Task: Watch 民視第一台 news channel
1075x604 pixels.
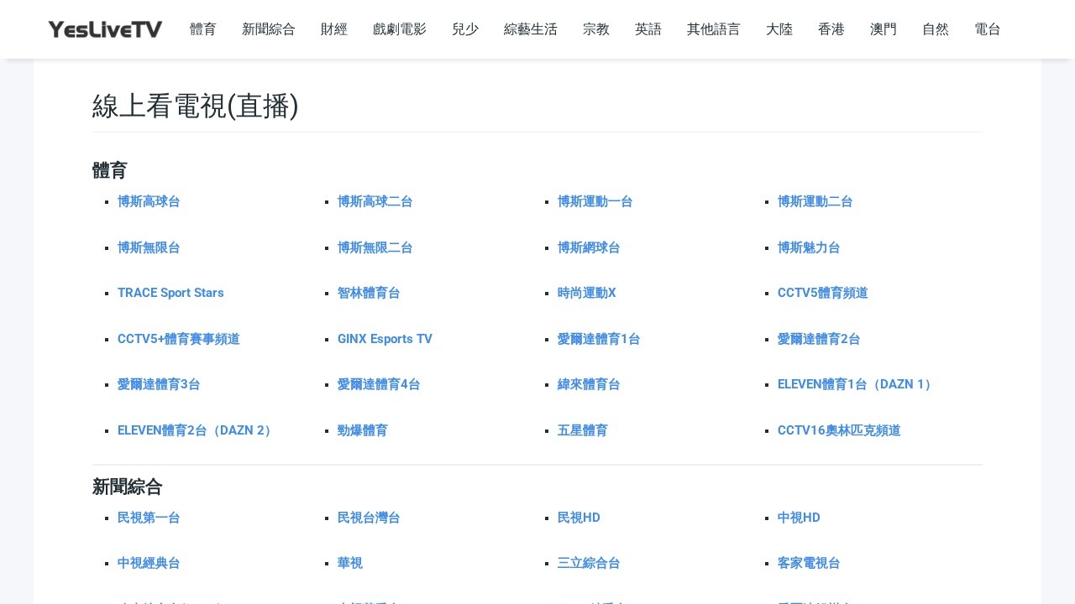Action: (149, 518)
